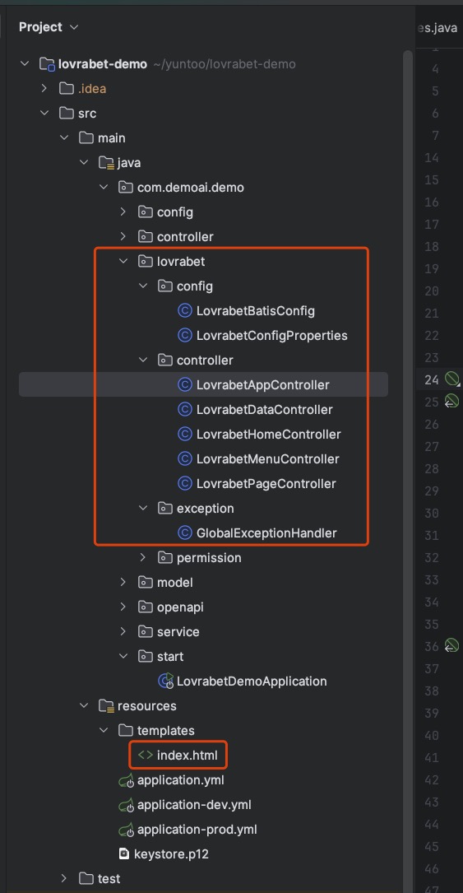Click the gutter icon on line 24
The width and height of the screenshot is (463, 893).
point(452,379)
